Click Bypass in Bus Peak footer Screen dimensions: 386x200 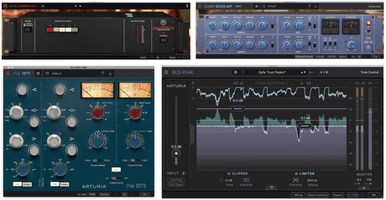(338, 195)
